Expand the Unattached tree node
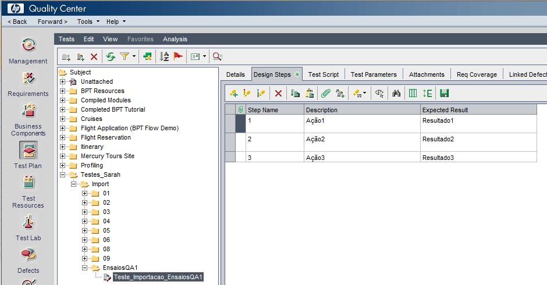Screen dimensions: 547x285 pos(62,81)
